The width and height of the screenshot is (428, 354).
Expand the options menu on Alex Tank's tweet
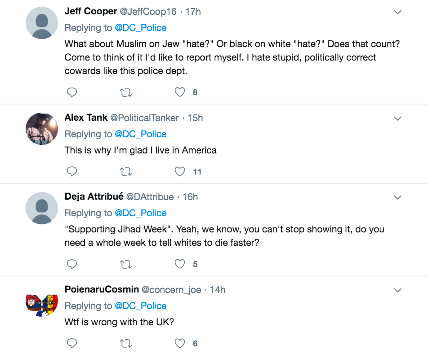(x=397, y=118)
